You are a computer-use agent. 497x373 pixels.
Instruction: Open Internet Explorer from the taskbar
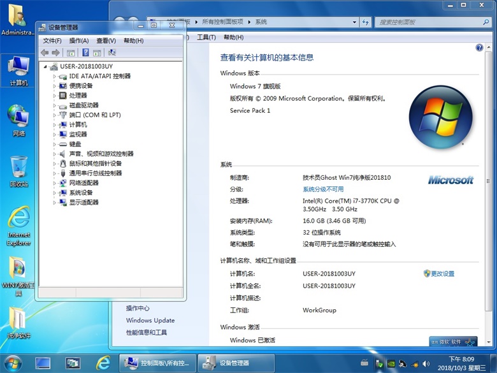(x=103, y=363)
